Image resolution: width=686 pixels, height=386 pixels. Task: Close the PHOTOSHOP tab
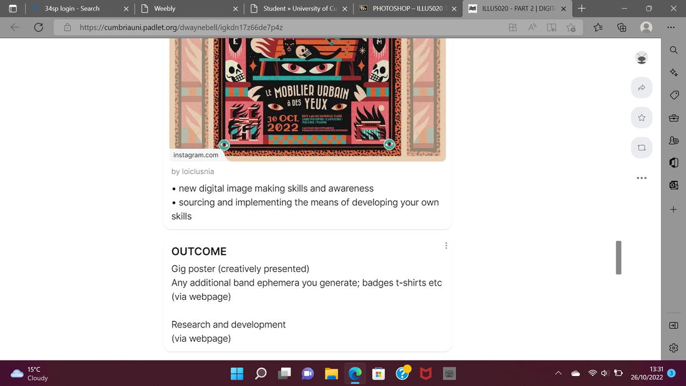pyautogui.click(x=454, y=8)
